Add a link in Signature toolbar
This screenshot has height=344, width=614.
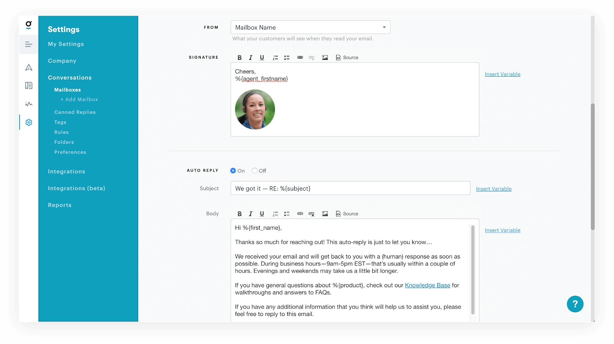click(x=300, y=58)
